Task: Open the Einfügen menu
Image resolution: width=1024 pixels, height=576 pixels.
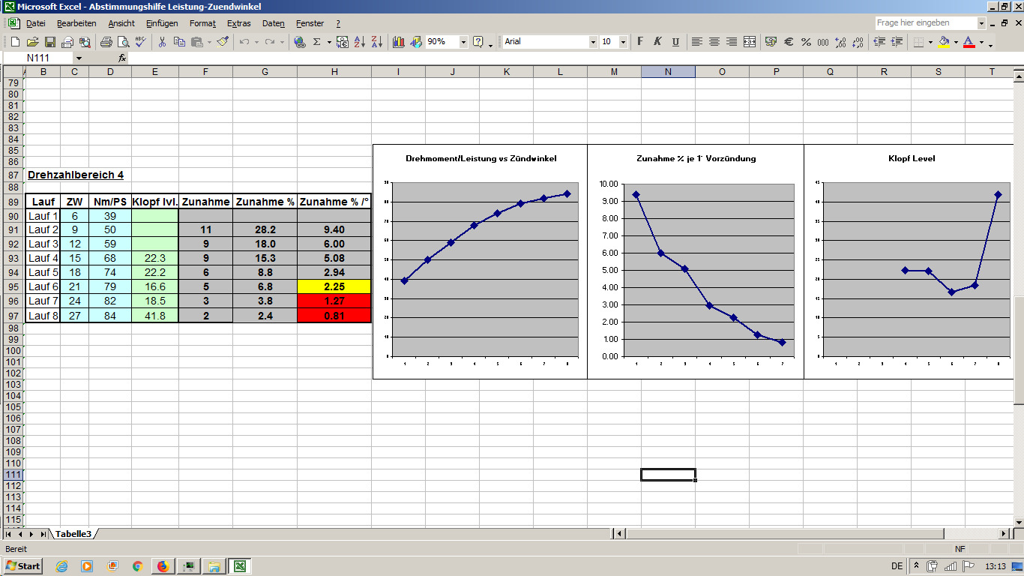Action: click(162, 23)
